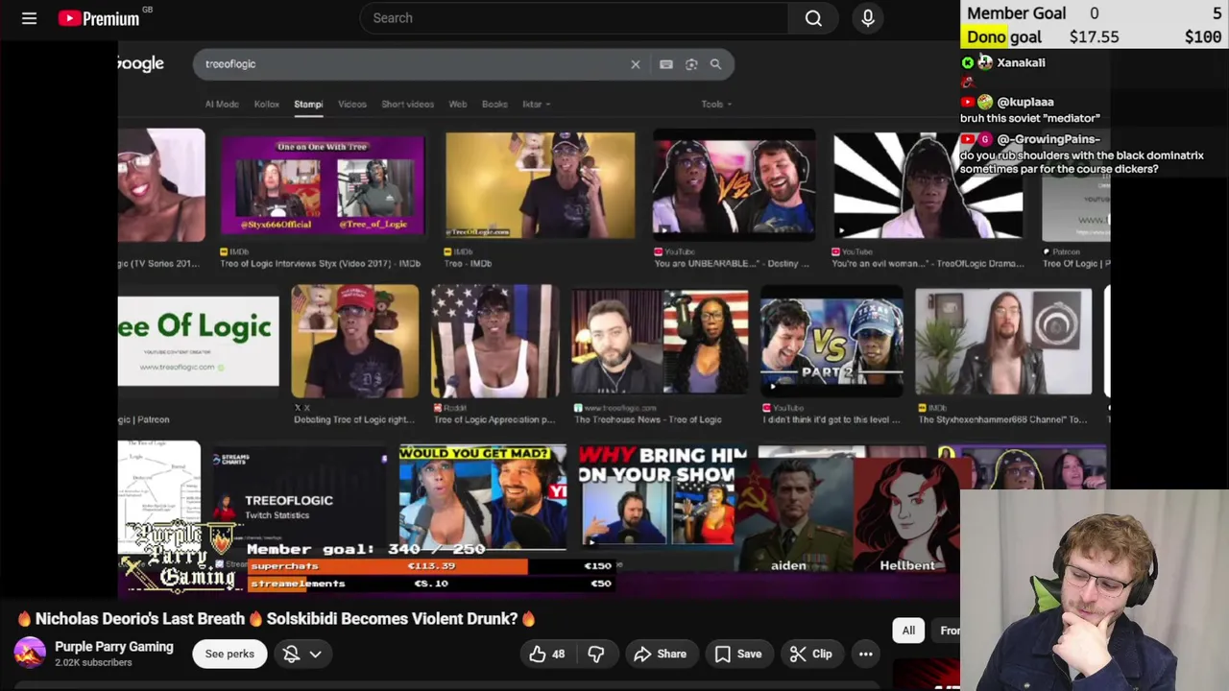This screenshot has width=1229, height=691.
Task: Open Google on-screen keyboard icon
Action: [666, 64]
